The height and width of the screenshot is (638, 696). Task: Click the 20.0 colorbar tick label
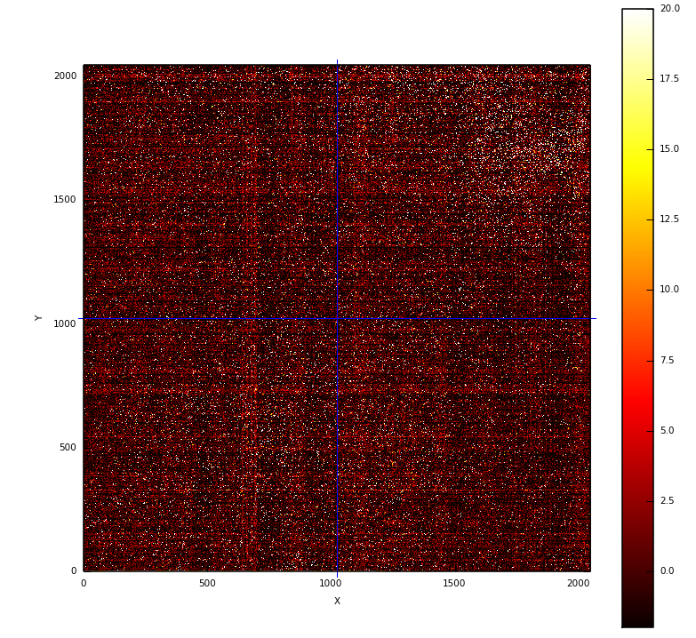pos(669,9)
